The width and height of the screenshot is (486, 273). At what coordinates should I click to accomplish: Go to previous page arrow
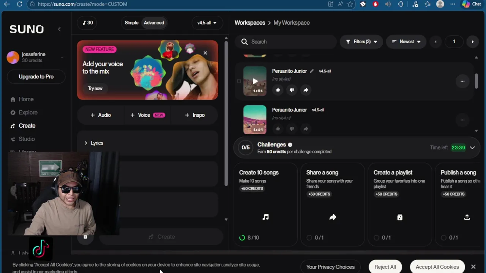point(436,42)
